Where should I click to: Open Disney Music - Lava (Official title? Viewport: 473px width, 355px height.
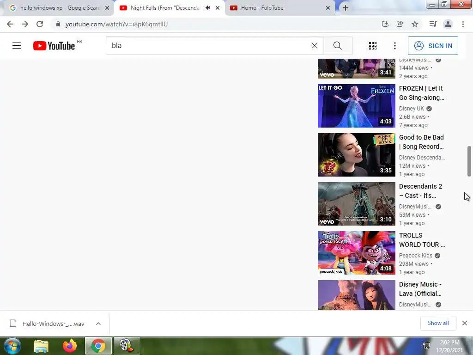(420, 289)
